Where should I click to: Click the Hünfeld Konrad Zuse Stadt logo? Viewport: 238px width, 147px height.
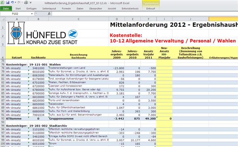click(x=42, y=33)
